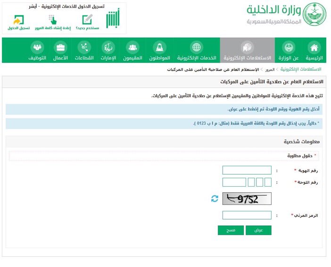Screen dimensions: 331x267
Task: Open the التوظيف group icon
Action: tap(37, 47)
